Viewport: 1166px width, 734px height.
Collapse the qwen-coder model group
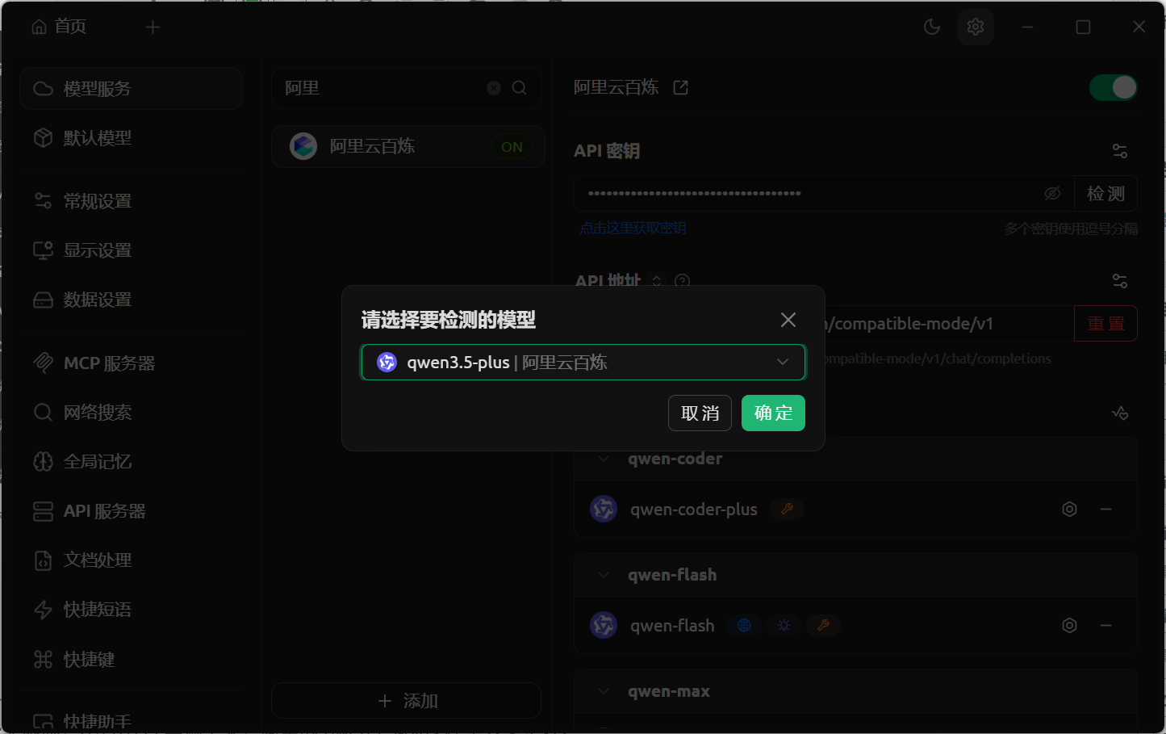(602, 458)
